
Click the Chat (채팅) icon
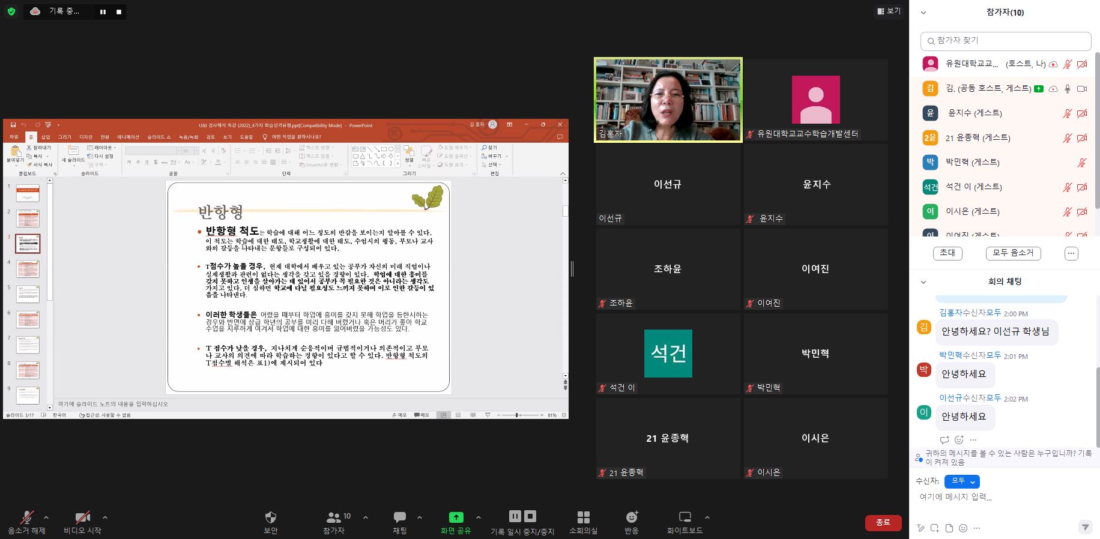coord(399,517)
